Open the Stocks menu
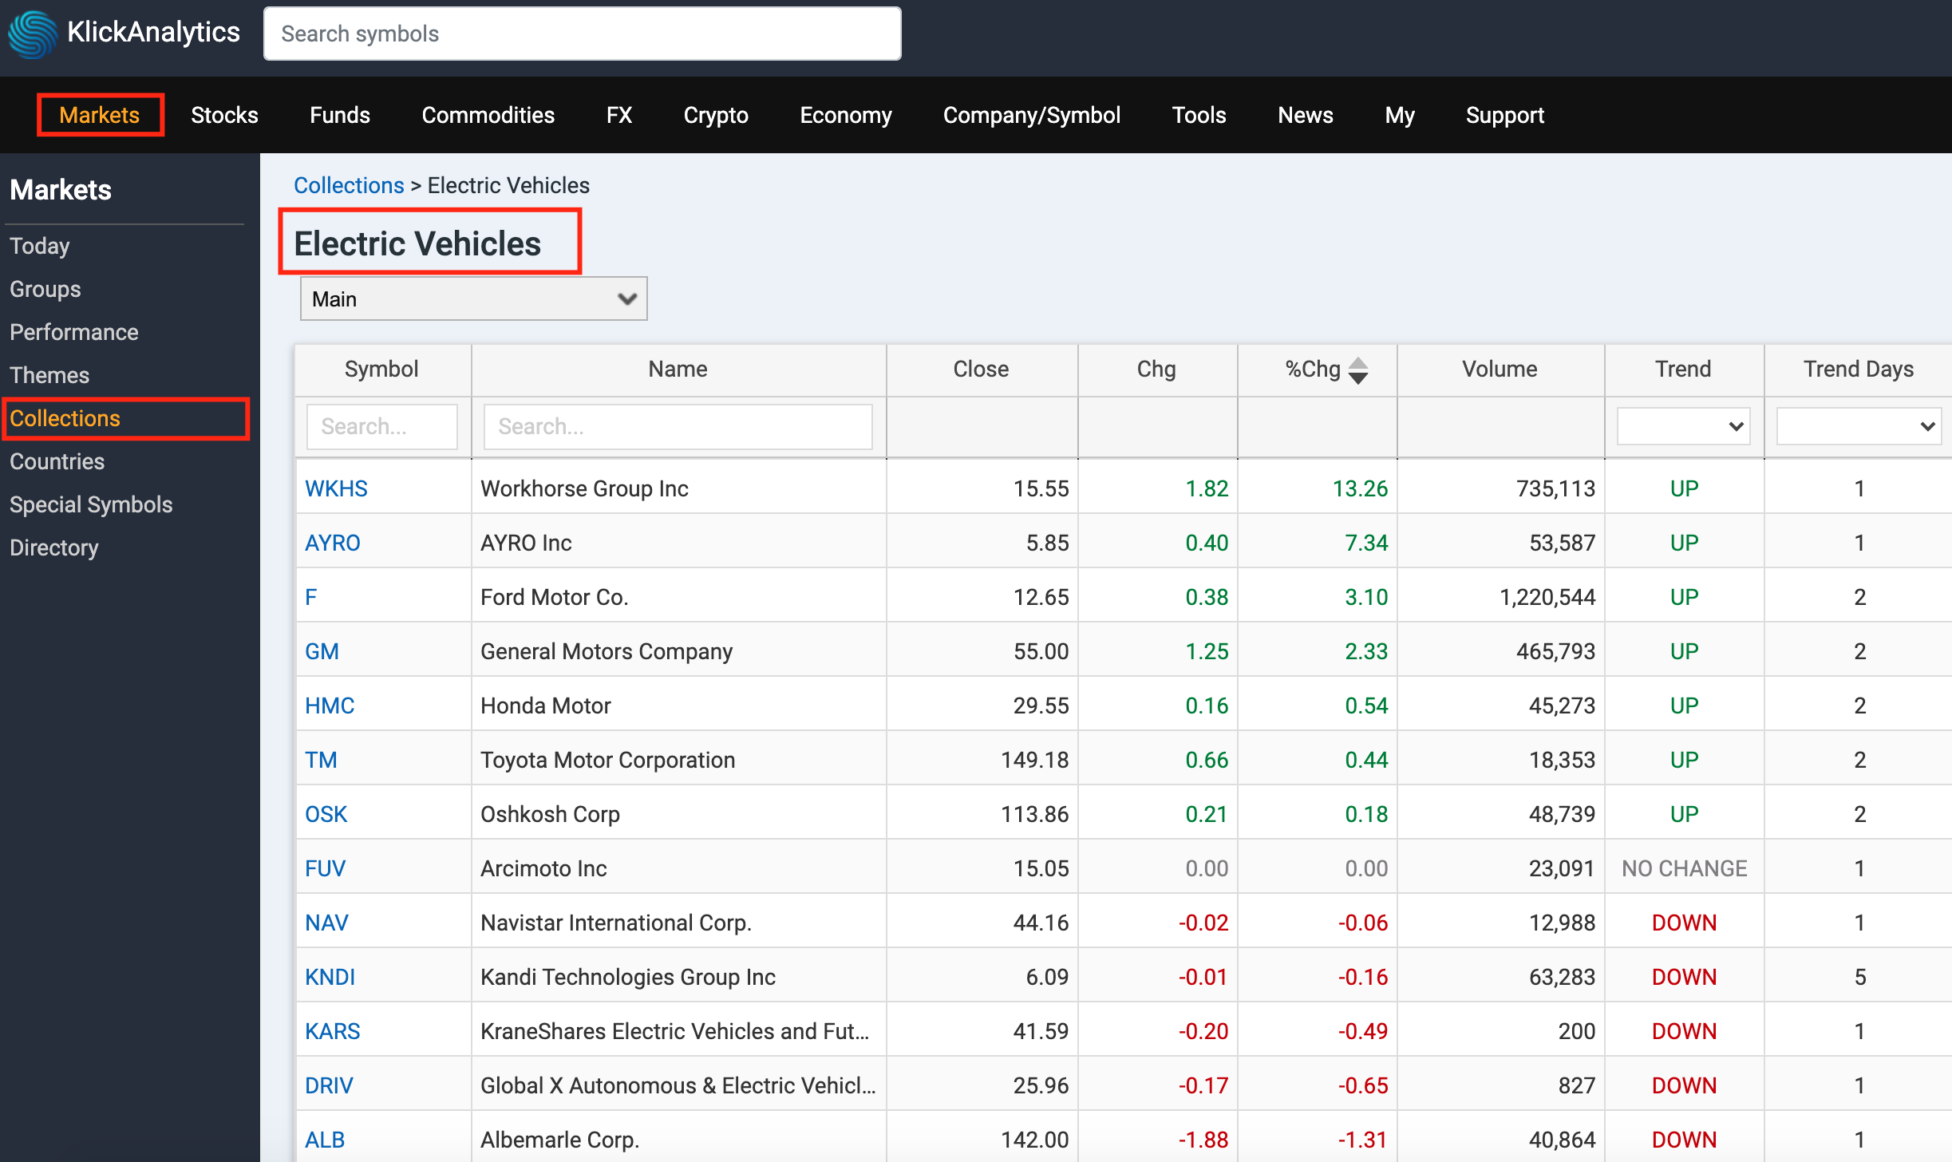1952x1162 pixels. 224,115
